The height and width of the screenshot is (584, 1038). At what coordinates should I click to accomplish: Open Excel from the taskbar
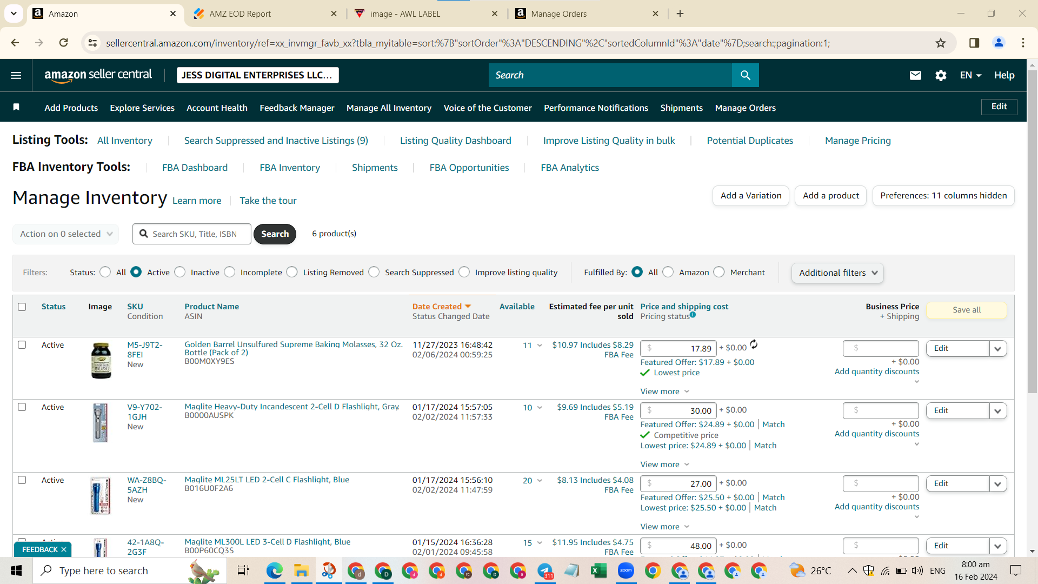(598, 570)
